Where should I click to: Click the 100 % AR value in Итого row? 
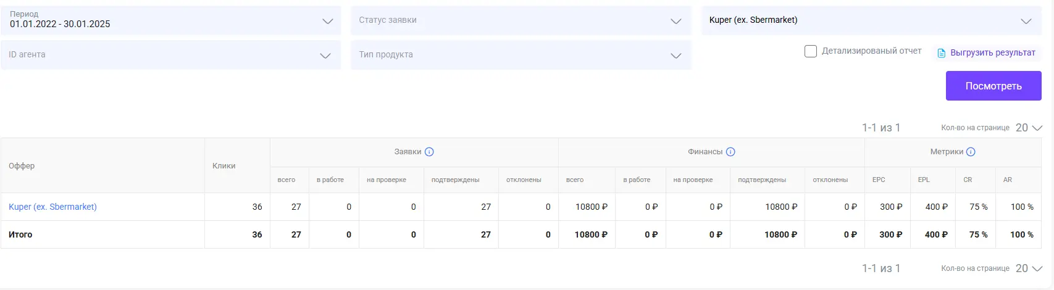1021,234
